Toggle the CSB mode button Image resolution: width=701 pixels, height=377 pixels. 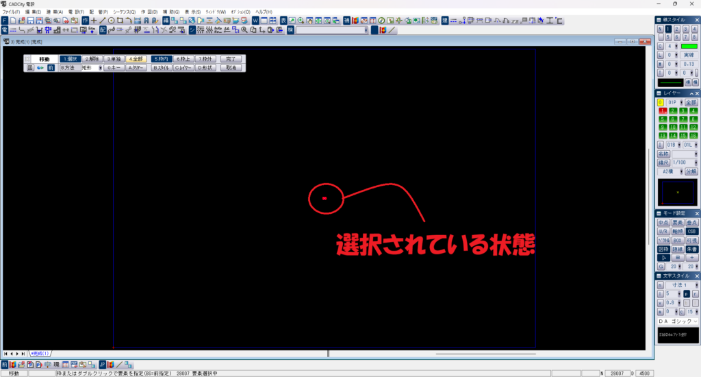(x=691, y=232)
